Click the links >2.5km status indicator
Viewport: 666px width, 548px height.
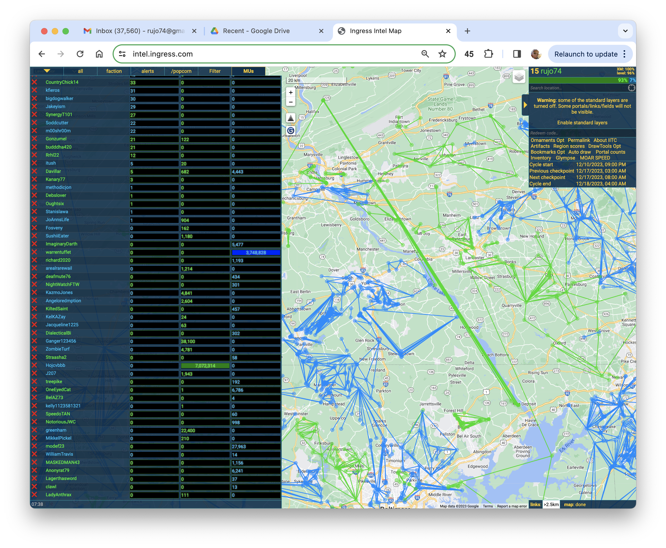pos(545,505)
